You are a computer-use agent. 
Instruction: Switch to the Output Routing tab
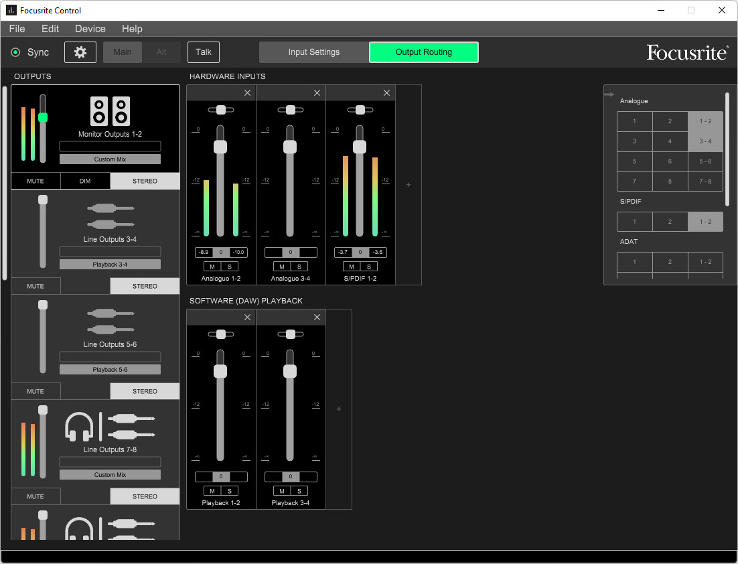424,52
